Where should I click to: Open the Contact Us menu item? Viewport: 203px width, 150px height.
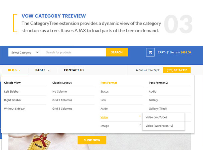pos(74,70)
